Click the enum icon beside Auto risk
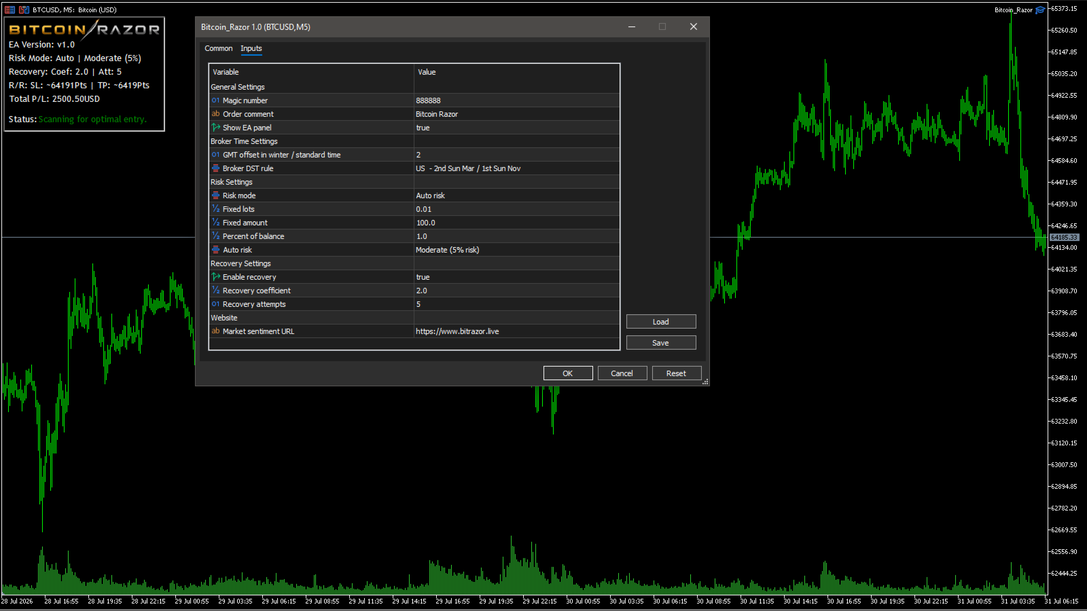The width and height of the screenshot is (1087, 611). pyautogui.click(x=215, y=250)
